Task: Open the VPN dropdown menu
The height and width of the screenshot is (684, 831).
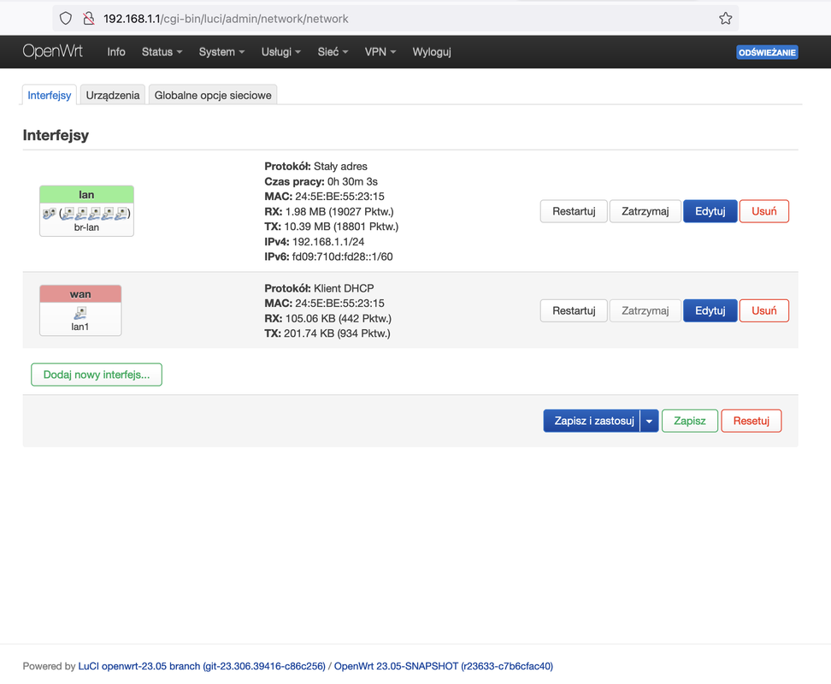Action: (380, 52)
